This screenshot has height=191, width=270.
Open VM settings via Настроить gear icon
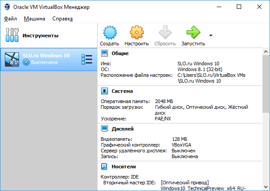point(137,32)
